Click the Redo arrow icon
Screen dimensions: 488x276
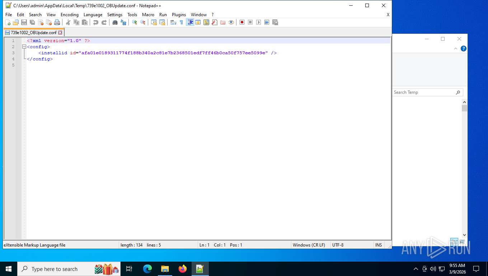[104, 22]
